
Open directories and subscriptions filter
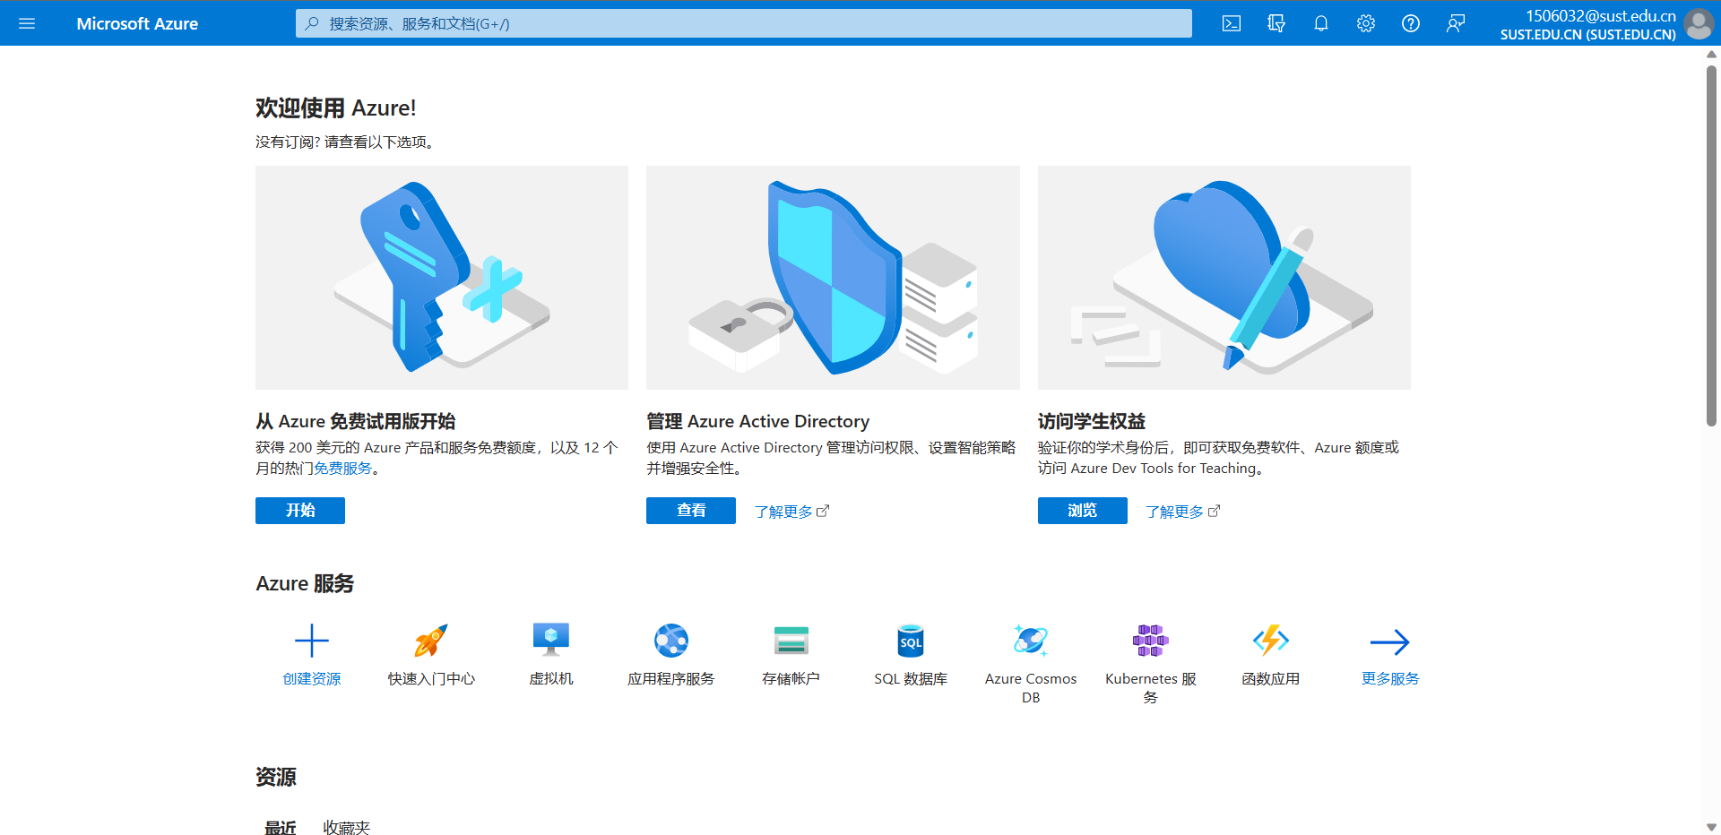pyautogui.click(x=1276, y=23)
